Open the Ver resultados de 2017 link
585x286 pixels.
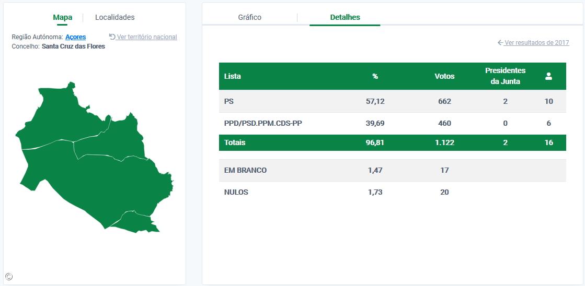(x=536, y=43)
